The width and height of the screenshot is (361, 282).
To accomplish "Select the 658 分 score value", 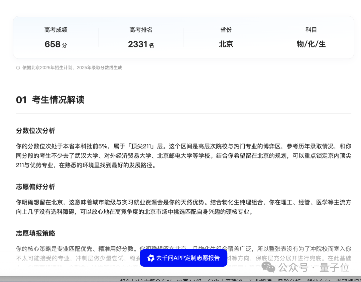I will tap(56, 44).
